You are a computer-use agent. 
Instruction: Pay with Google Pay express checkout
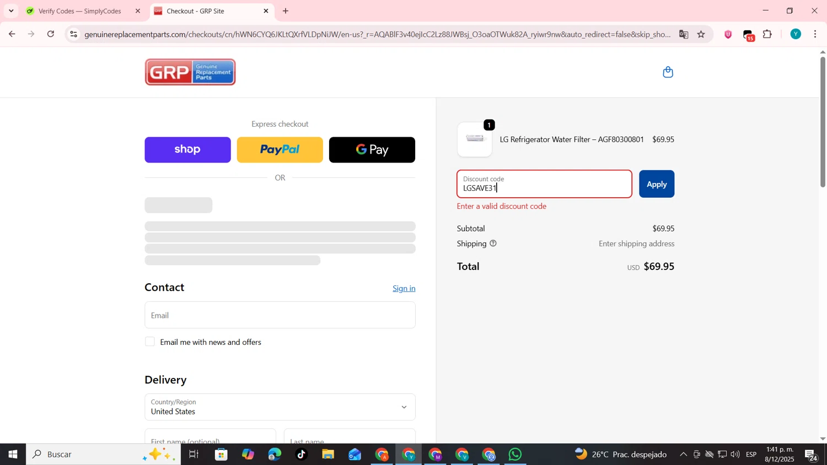[x=372, y=150]
